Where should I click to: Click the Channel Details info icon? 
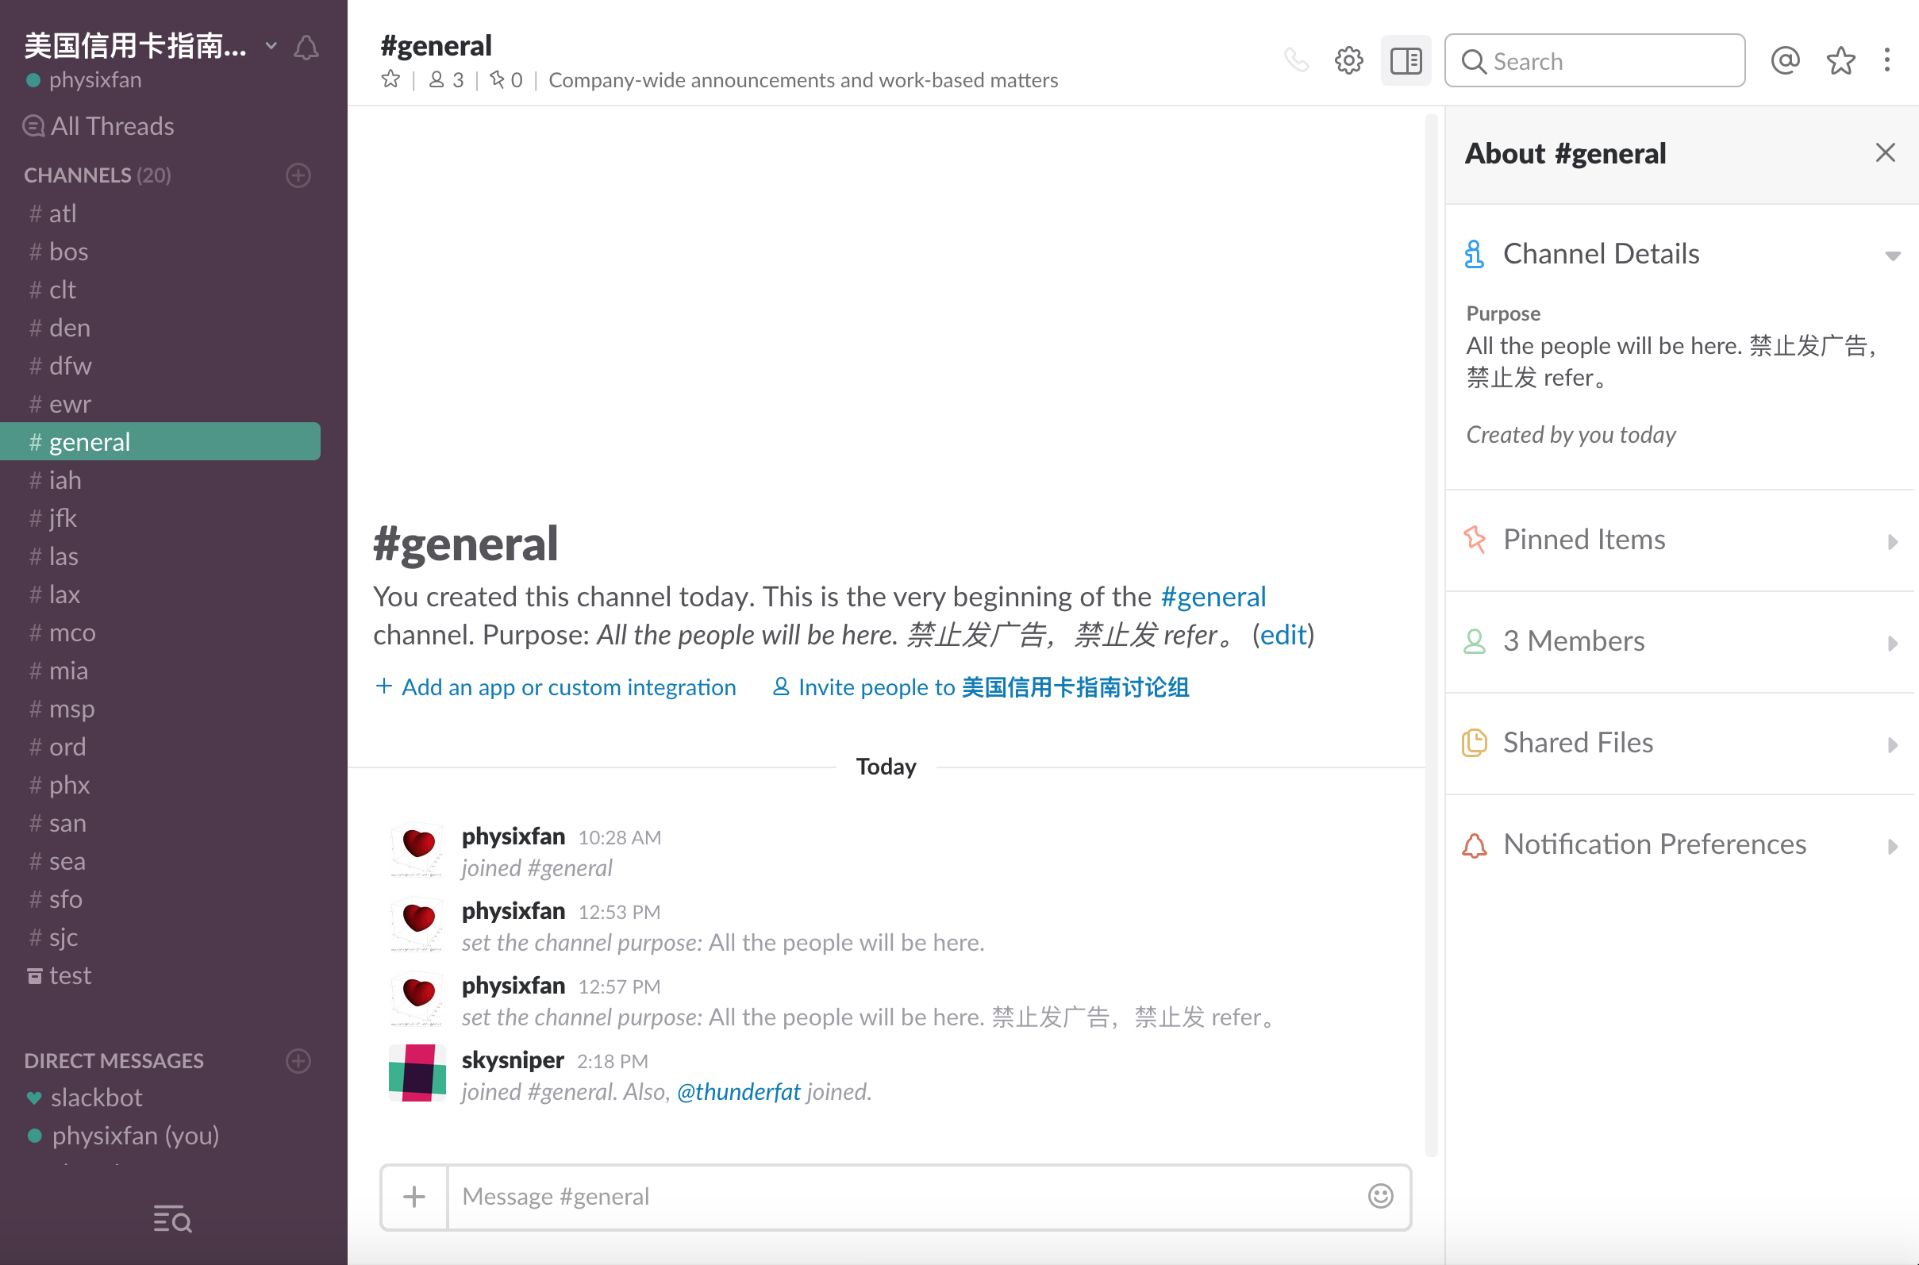1475,254
